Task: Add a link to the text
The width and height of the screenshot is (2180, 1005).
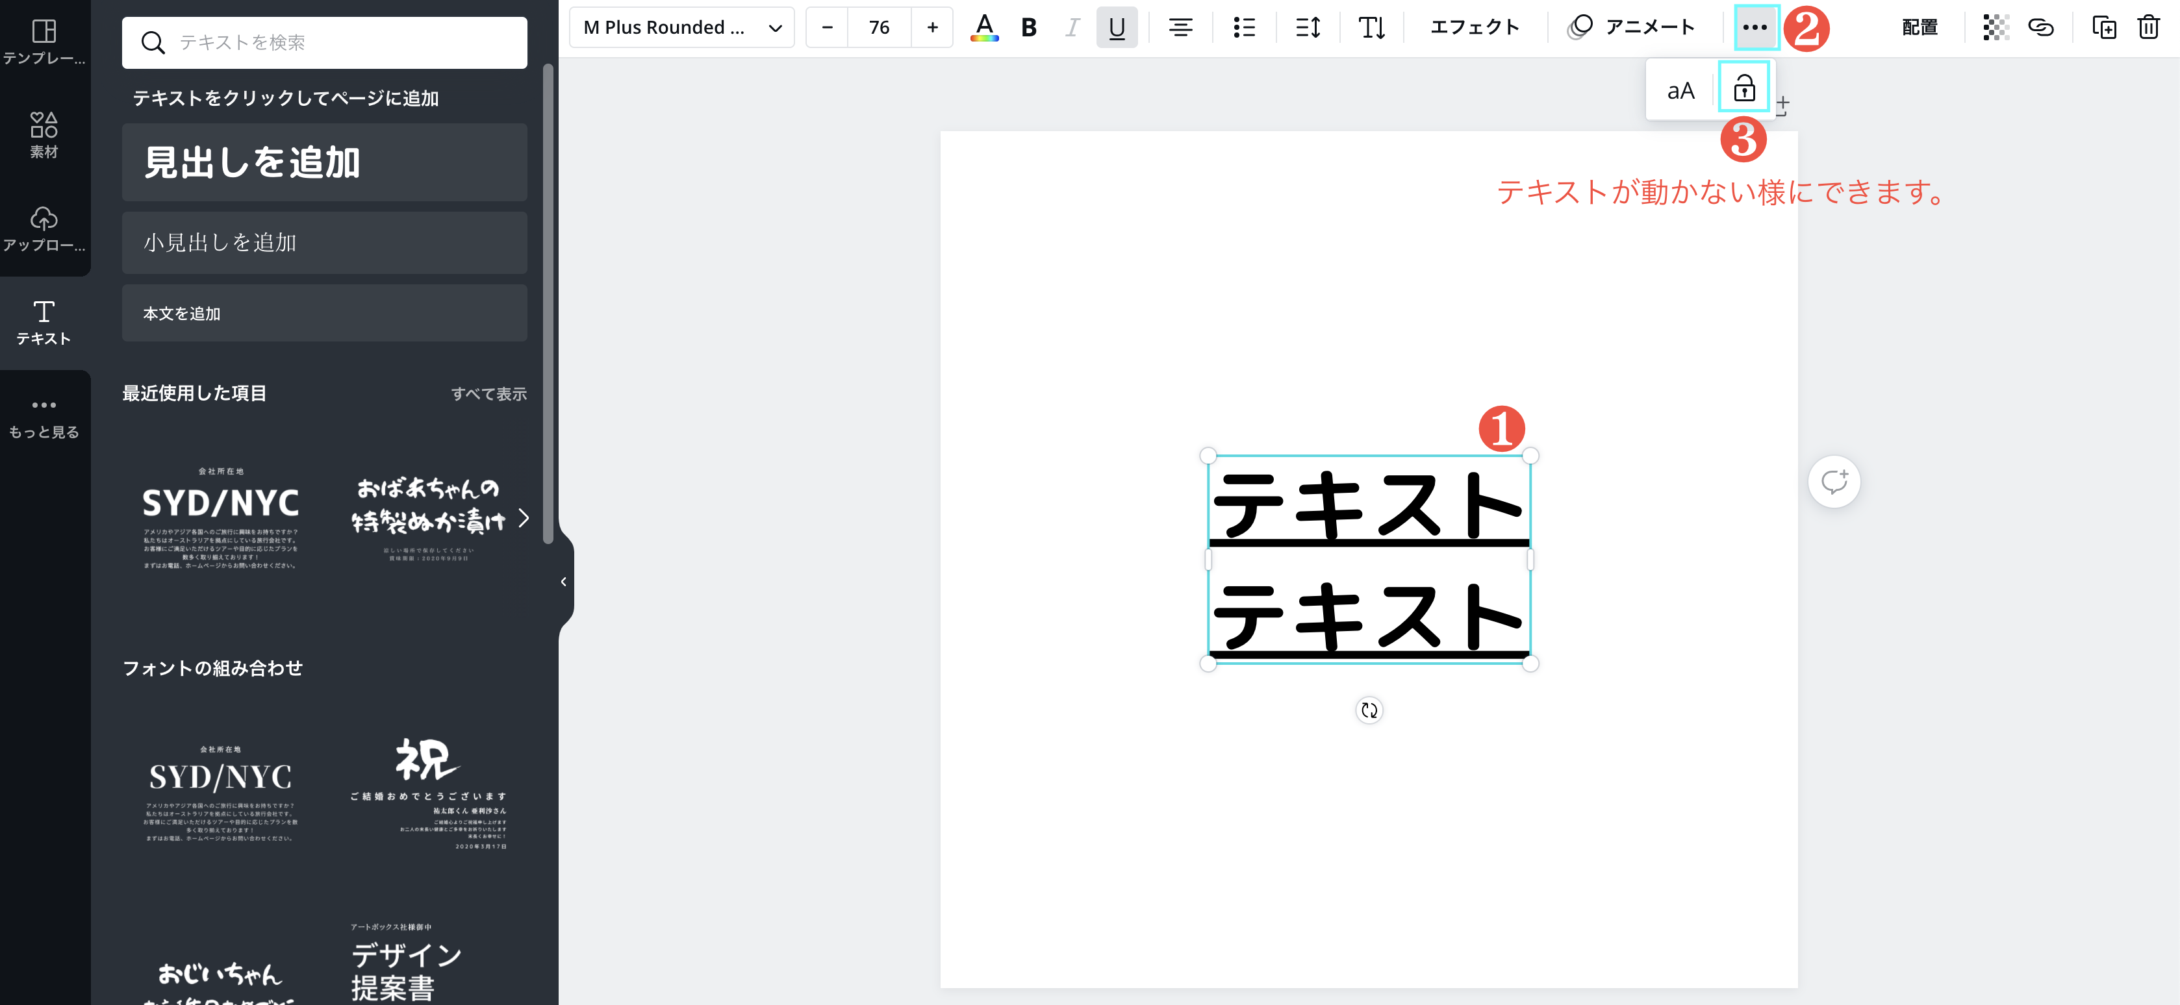Action: (x=2040, y=27)
